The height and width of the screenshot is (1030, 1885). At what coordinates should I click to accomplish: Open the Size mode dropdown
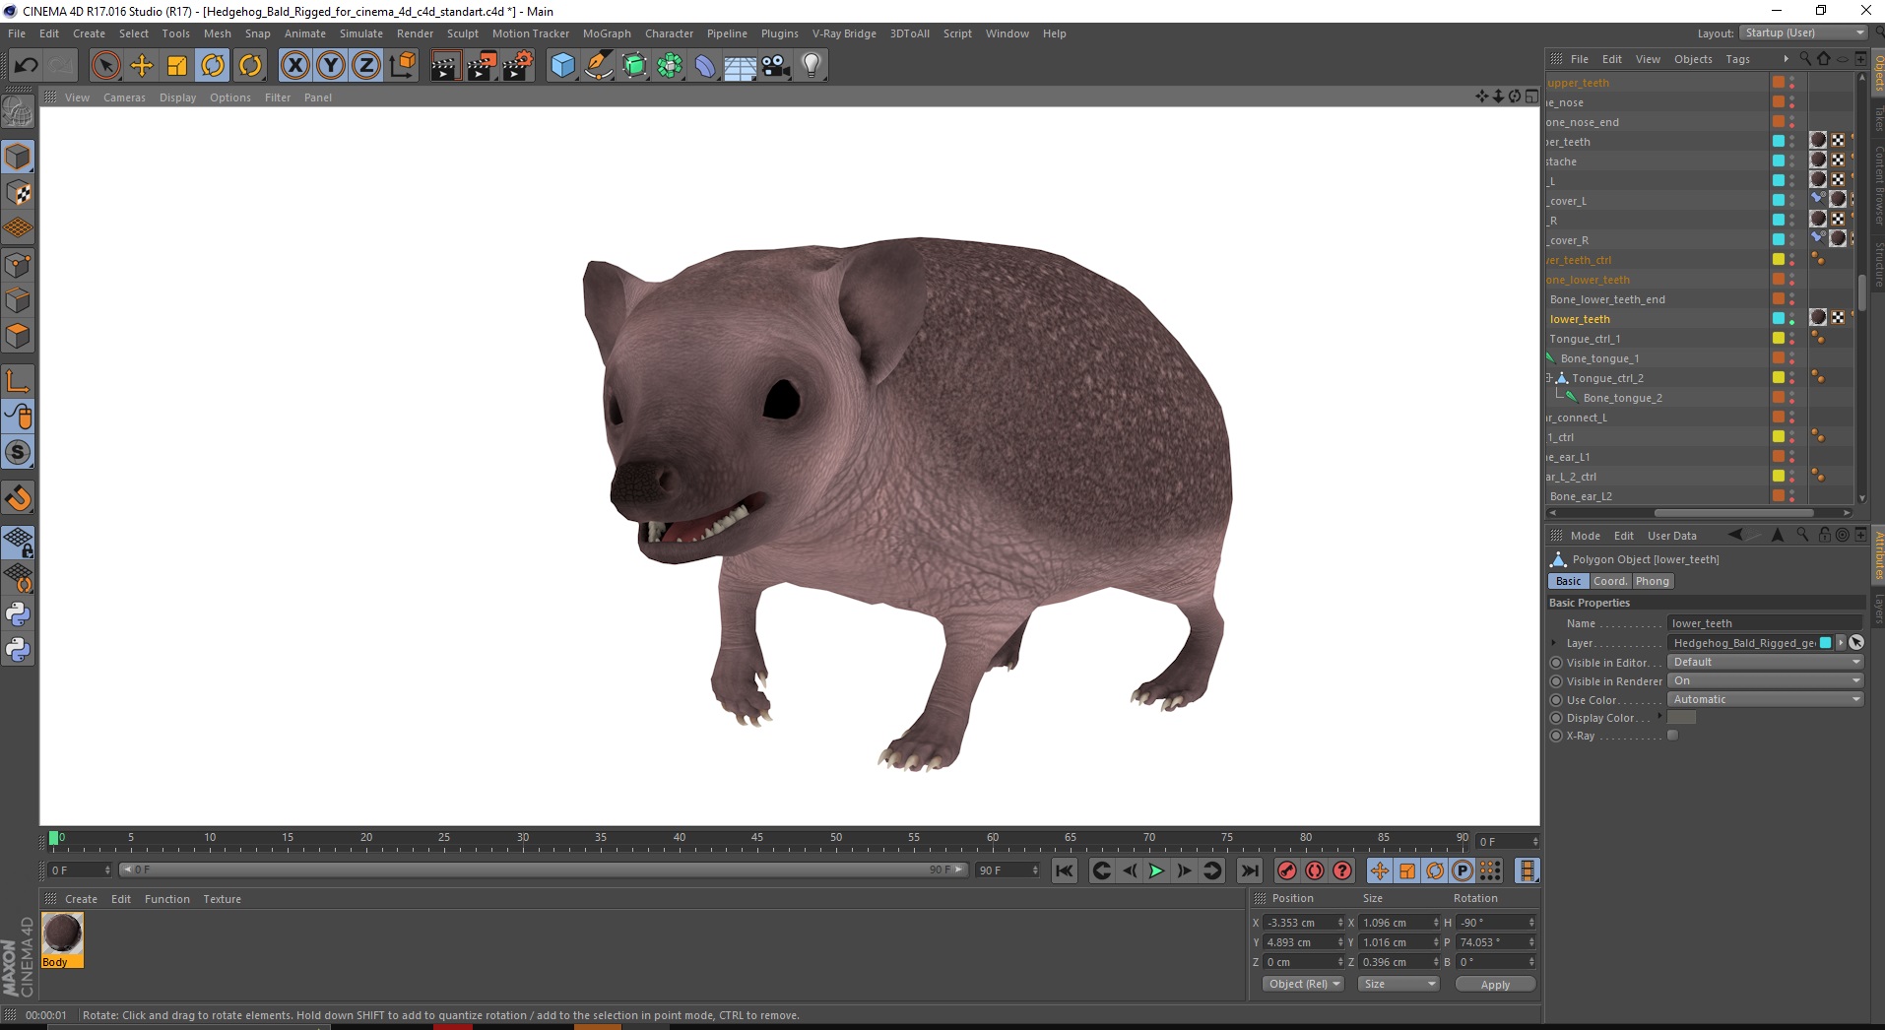click(x=1398, y=984)
